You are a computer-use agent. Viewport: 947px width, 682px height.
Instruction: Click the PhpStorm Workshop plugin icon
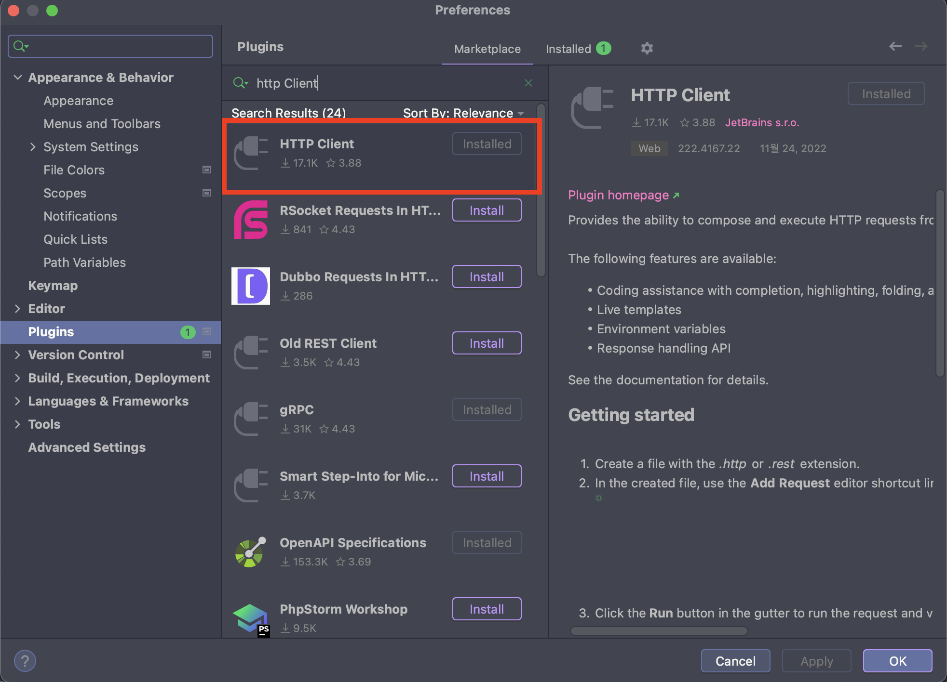pyautogui.click(x=251, y=618)
